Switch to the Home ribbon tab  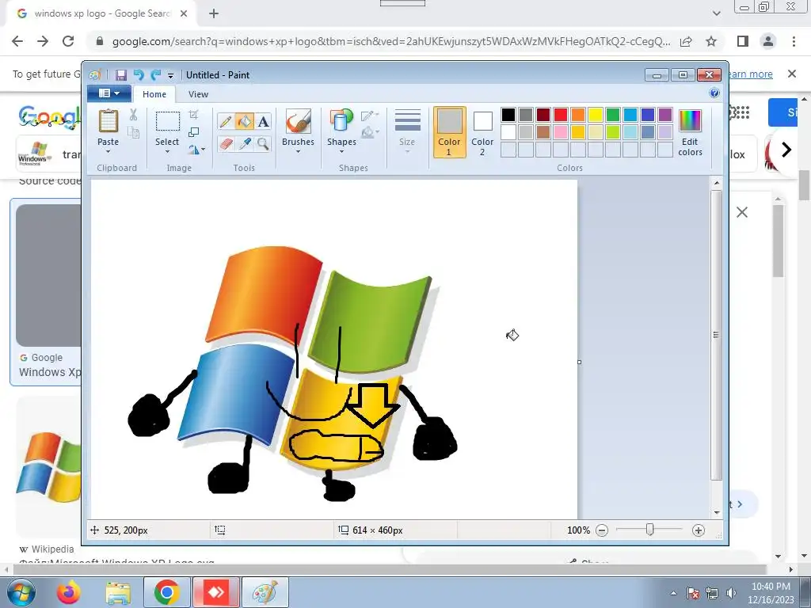click(x=154, y=94)
